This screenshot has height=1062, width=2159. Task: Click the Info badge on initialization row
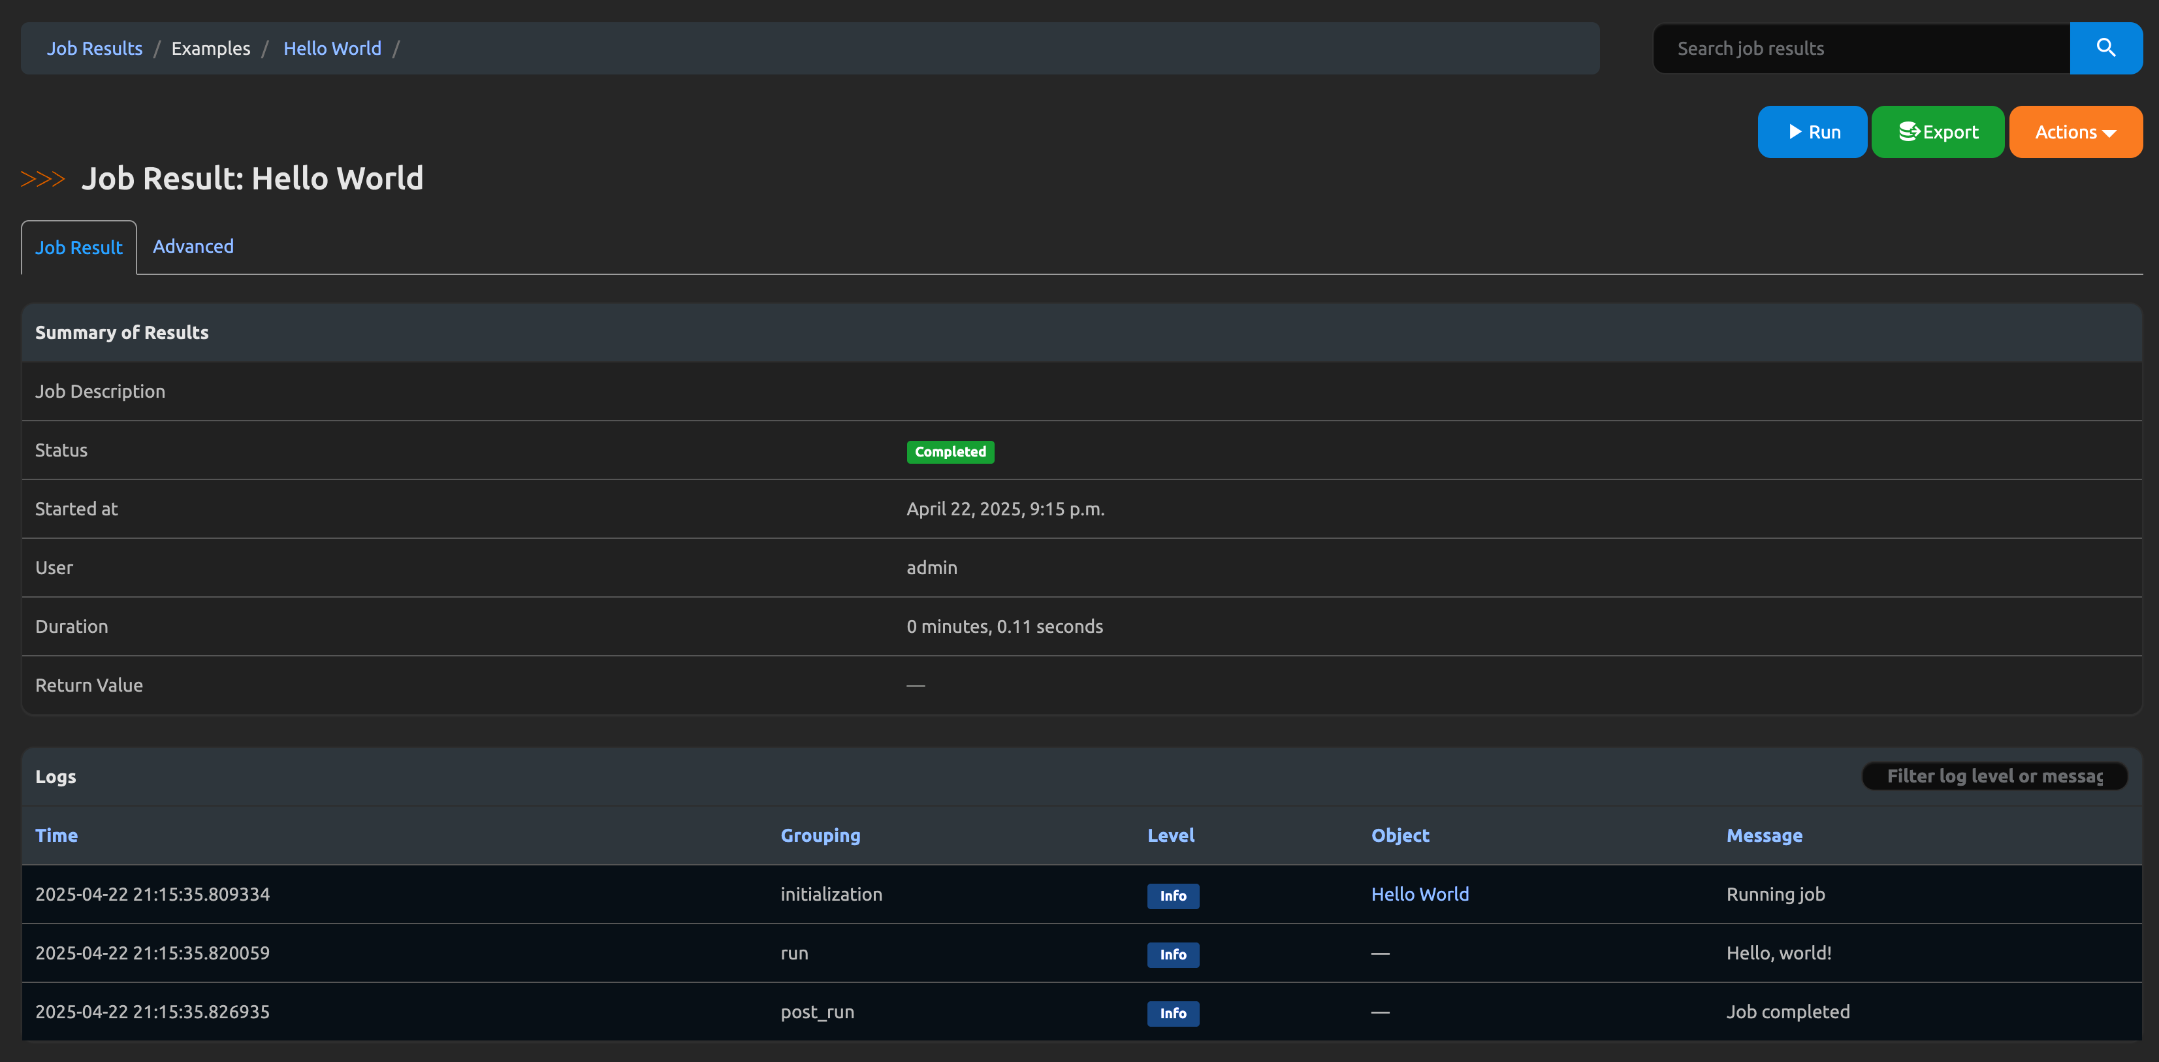coord(1172,895)
